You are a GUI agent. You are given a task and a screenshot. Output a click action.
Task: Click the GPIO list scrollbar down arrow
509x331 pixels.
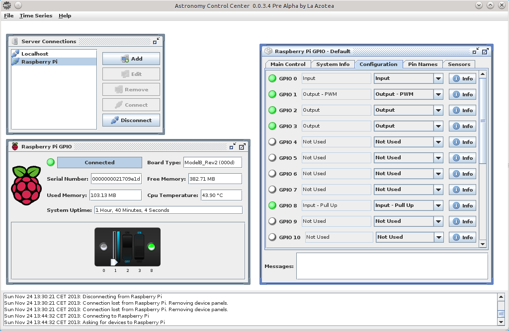(483, 244)
